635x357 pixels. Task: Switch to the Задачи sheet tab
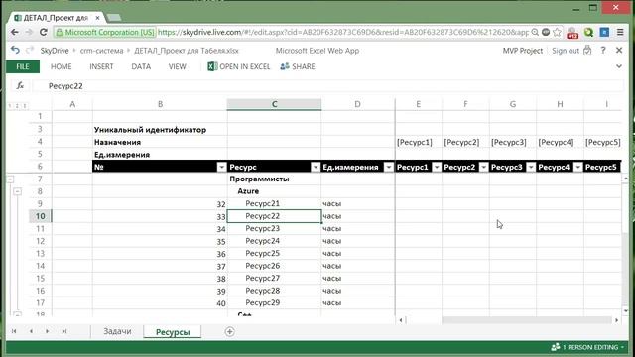tap(117, 331)
